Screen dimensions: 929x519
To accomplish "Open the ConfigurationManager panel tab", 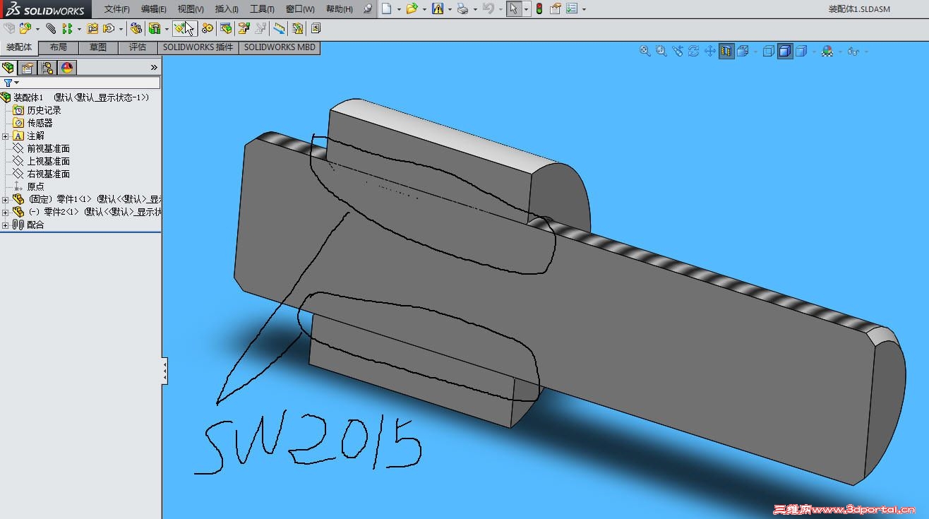I will pos(47,68).
